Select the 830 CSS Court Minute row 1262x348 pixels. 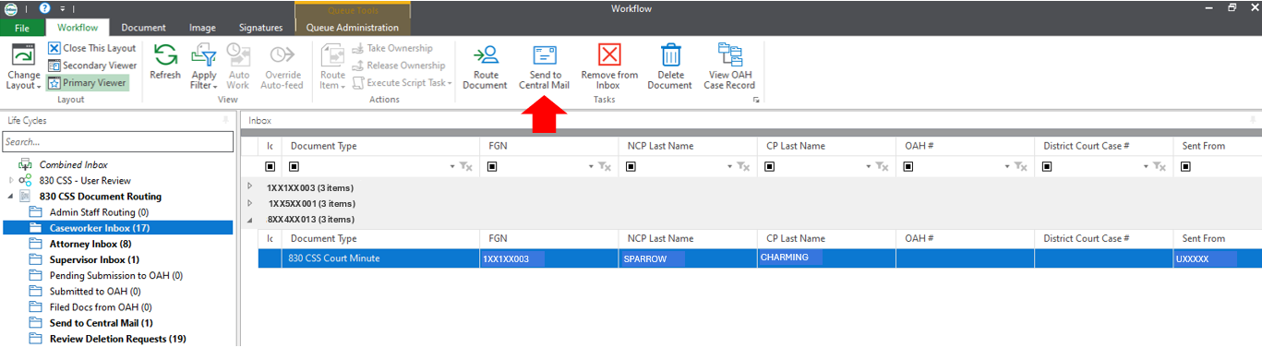[759, 258]
